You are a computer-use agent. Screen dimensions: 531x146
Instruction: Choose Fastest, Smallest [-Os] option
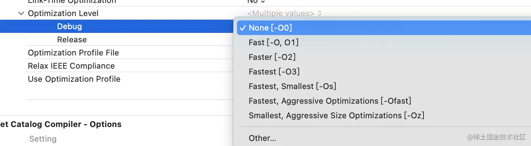[292, 87]
